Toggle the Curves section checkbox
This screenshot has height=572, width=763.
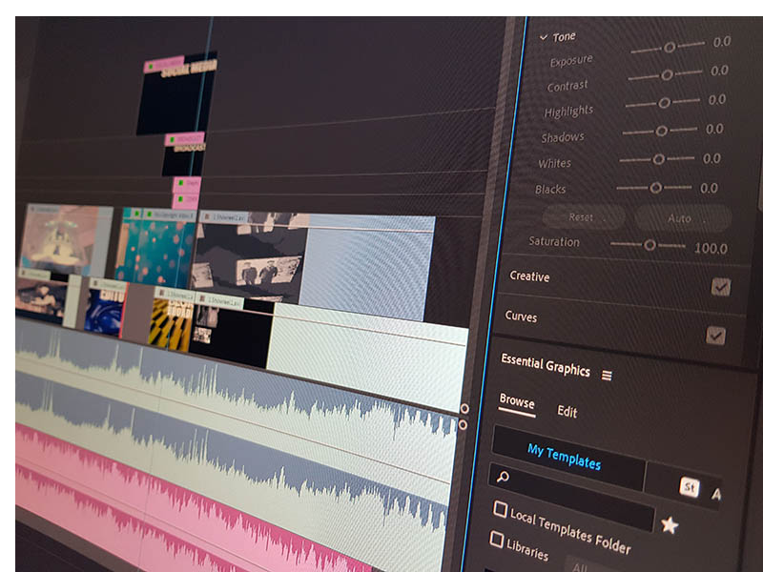(x=715, y=336)
